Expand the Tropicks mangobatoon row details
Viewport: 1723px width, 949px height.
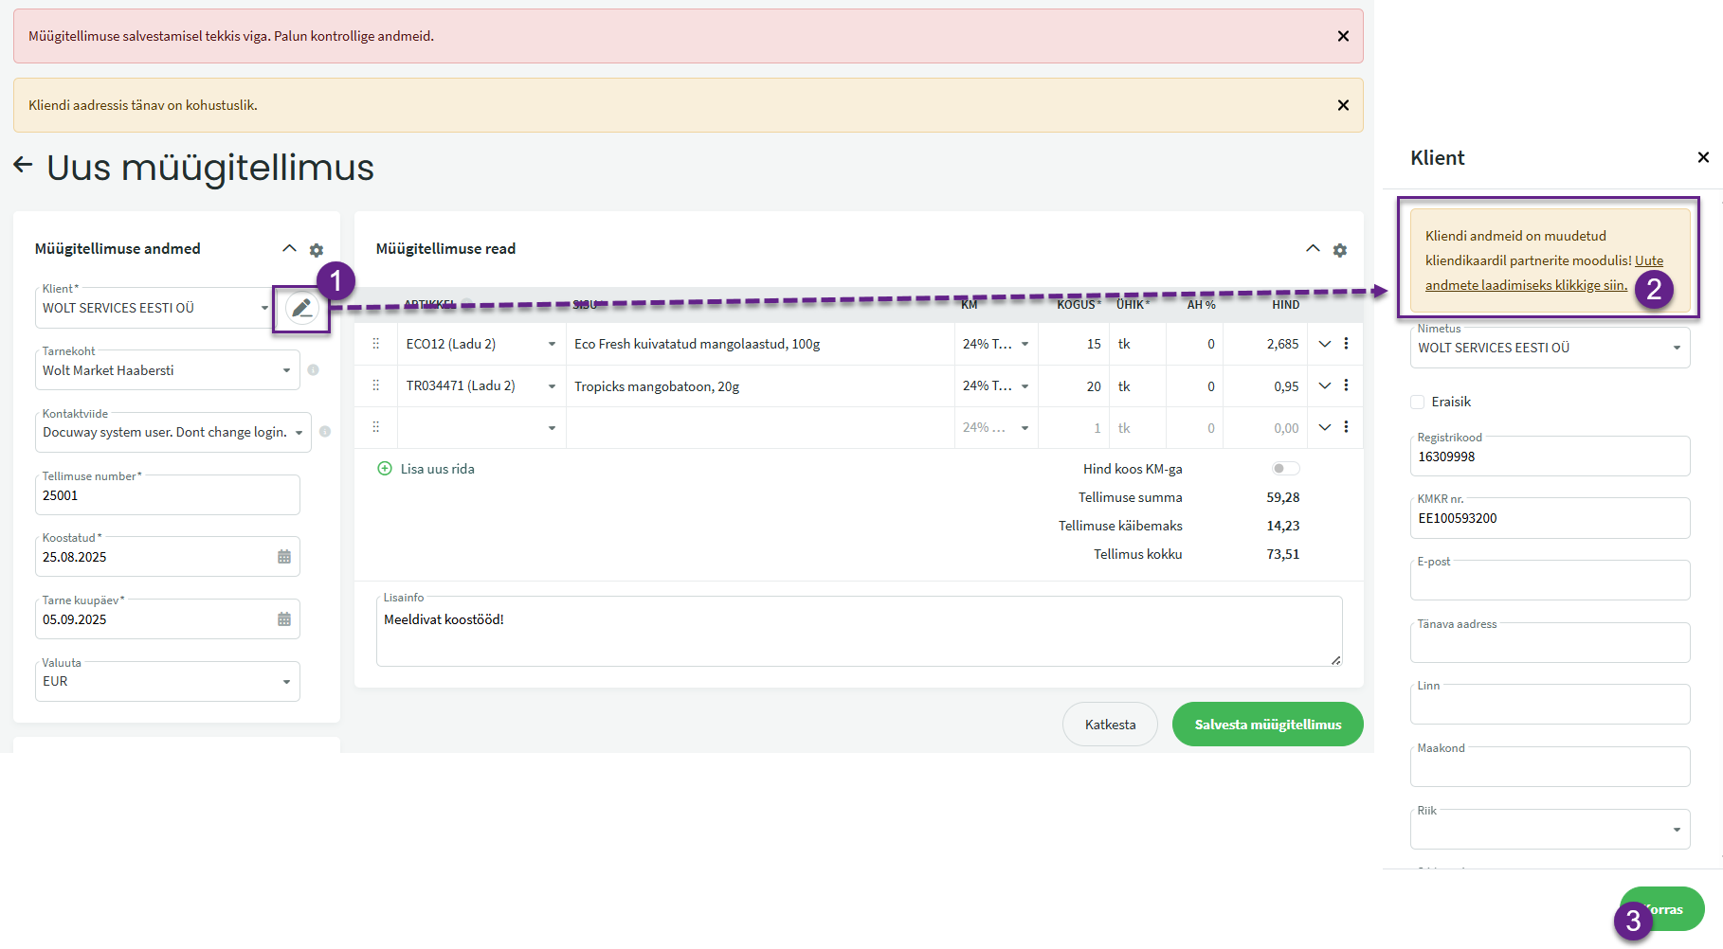(x=1325, y=385)
